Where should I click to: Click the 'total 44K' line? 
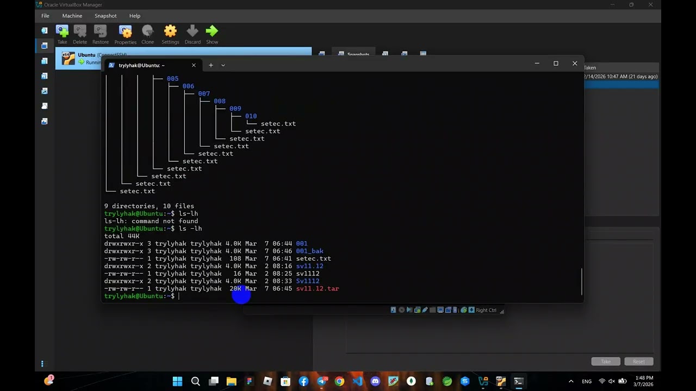122,236
